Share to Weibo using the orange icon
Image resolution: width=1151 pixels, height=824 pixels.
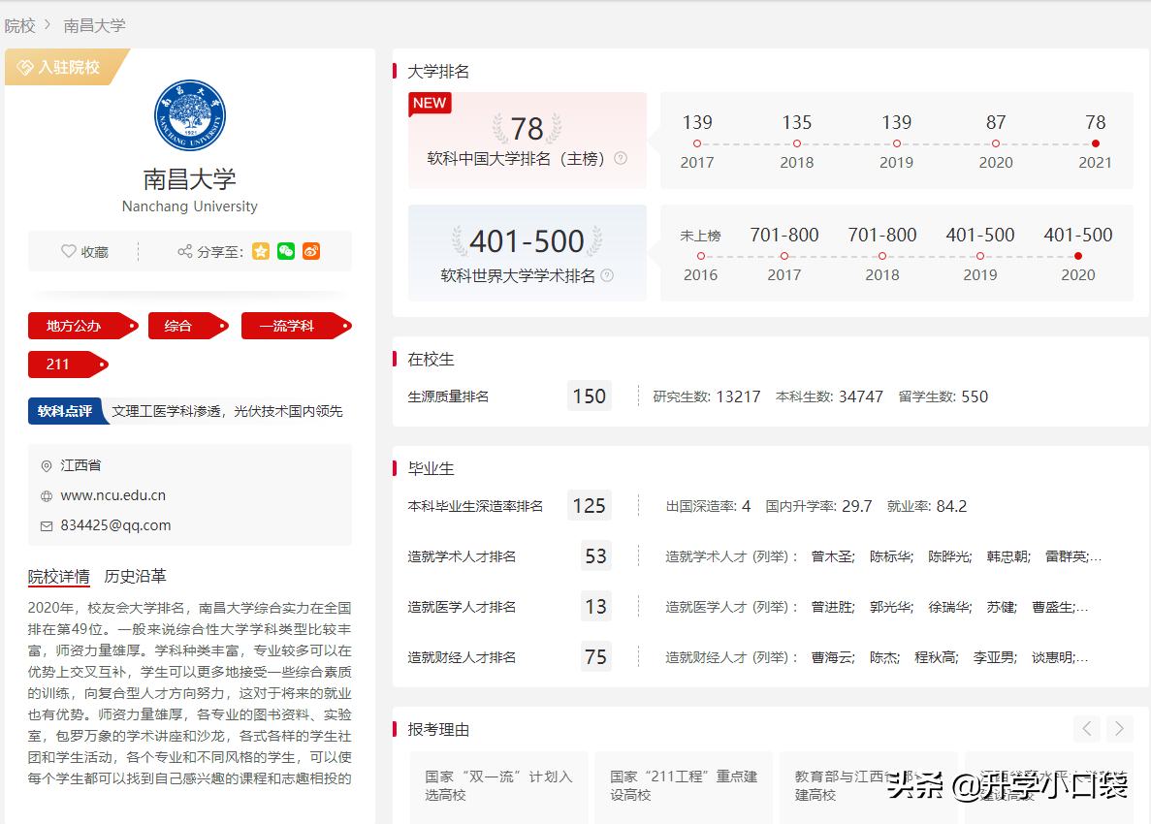click(x=310, y=250)
